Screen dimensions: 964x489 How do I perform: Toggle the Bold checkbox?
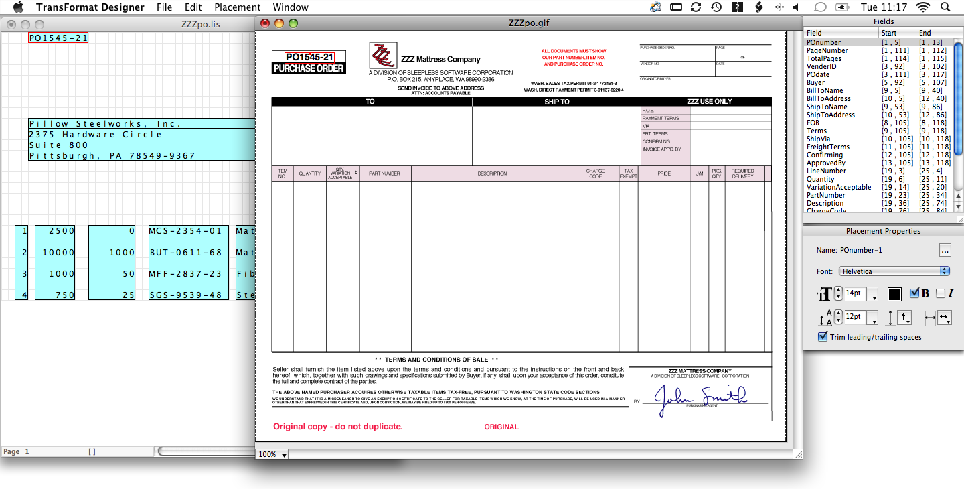point(914,293)
